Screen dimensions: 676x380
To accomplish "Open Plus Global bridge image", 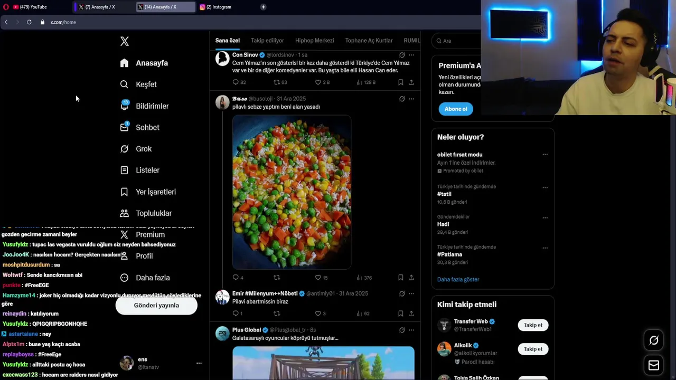I will [x=323, y=363].
